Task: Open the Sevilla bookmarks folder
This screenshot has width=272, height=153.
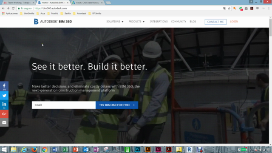Action: pyautogui.click(x=65, y=13)
